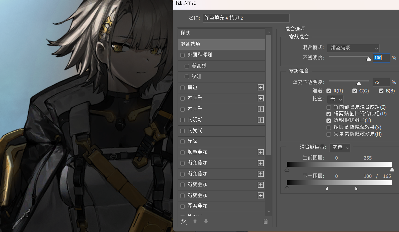Enable the 内发光 checkbox
The image size is (399, 232).
[x=182, y=131]
